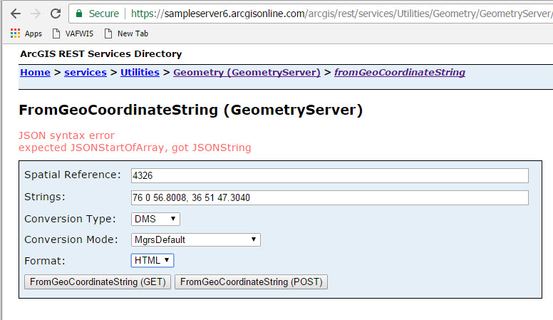The image size is (553, 320).
Task: Click the Spatial Reference input field
Action: tap(329, 176)
